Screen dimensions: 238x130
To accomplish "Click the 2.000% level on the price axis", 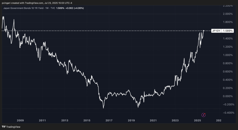I will pyautogui.click(x=228, y=14).
